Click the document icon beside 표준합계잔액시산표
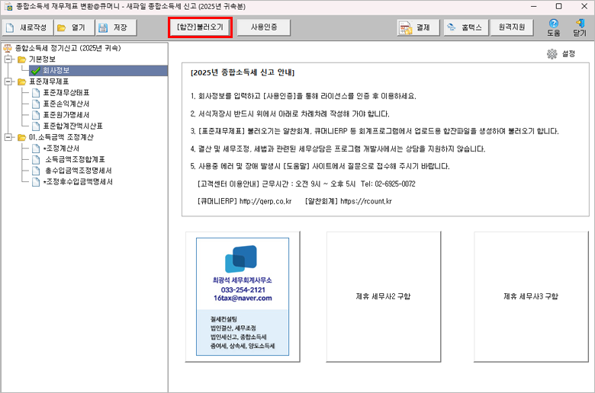 pos(36,126)
